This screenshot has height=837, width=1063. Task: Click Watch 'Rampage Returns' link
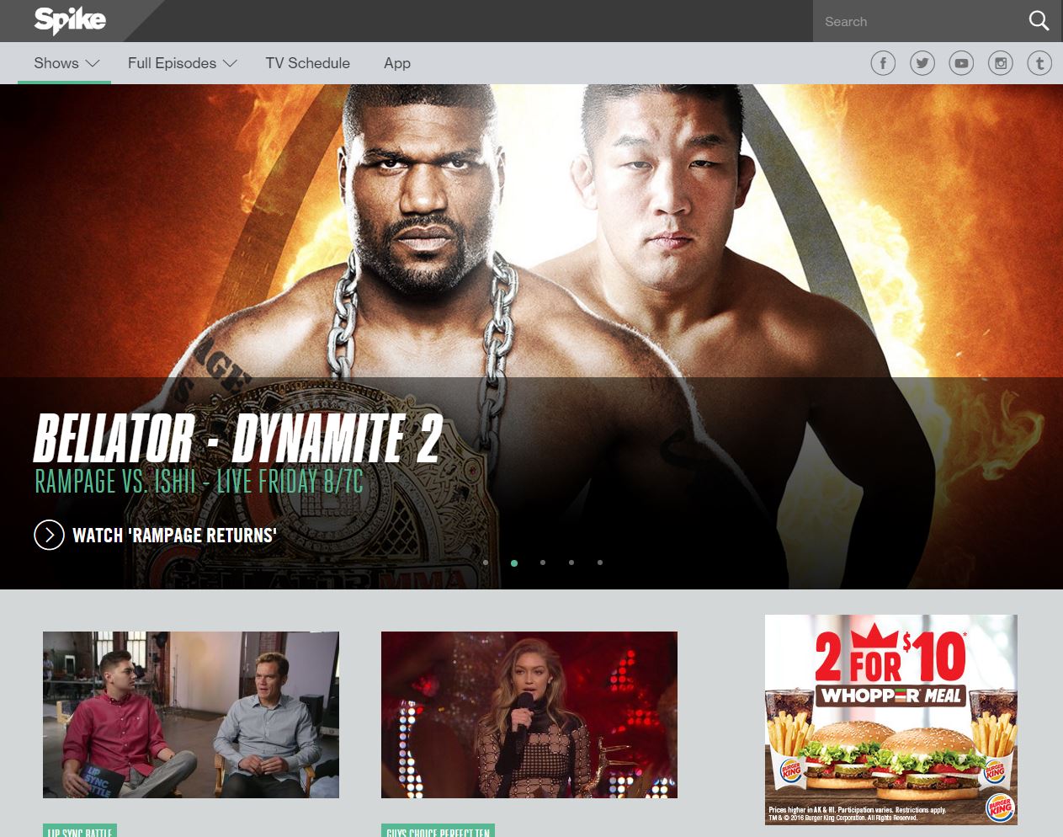[174, 536]
